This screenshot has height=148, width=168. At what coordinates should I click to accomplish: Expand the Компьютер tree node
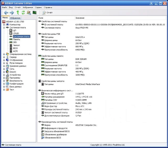[x=4, y=25]
